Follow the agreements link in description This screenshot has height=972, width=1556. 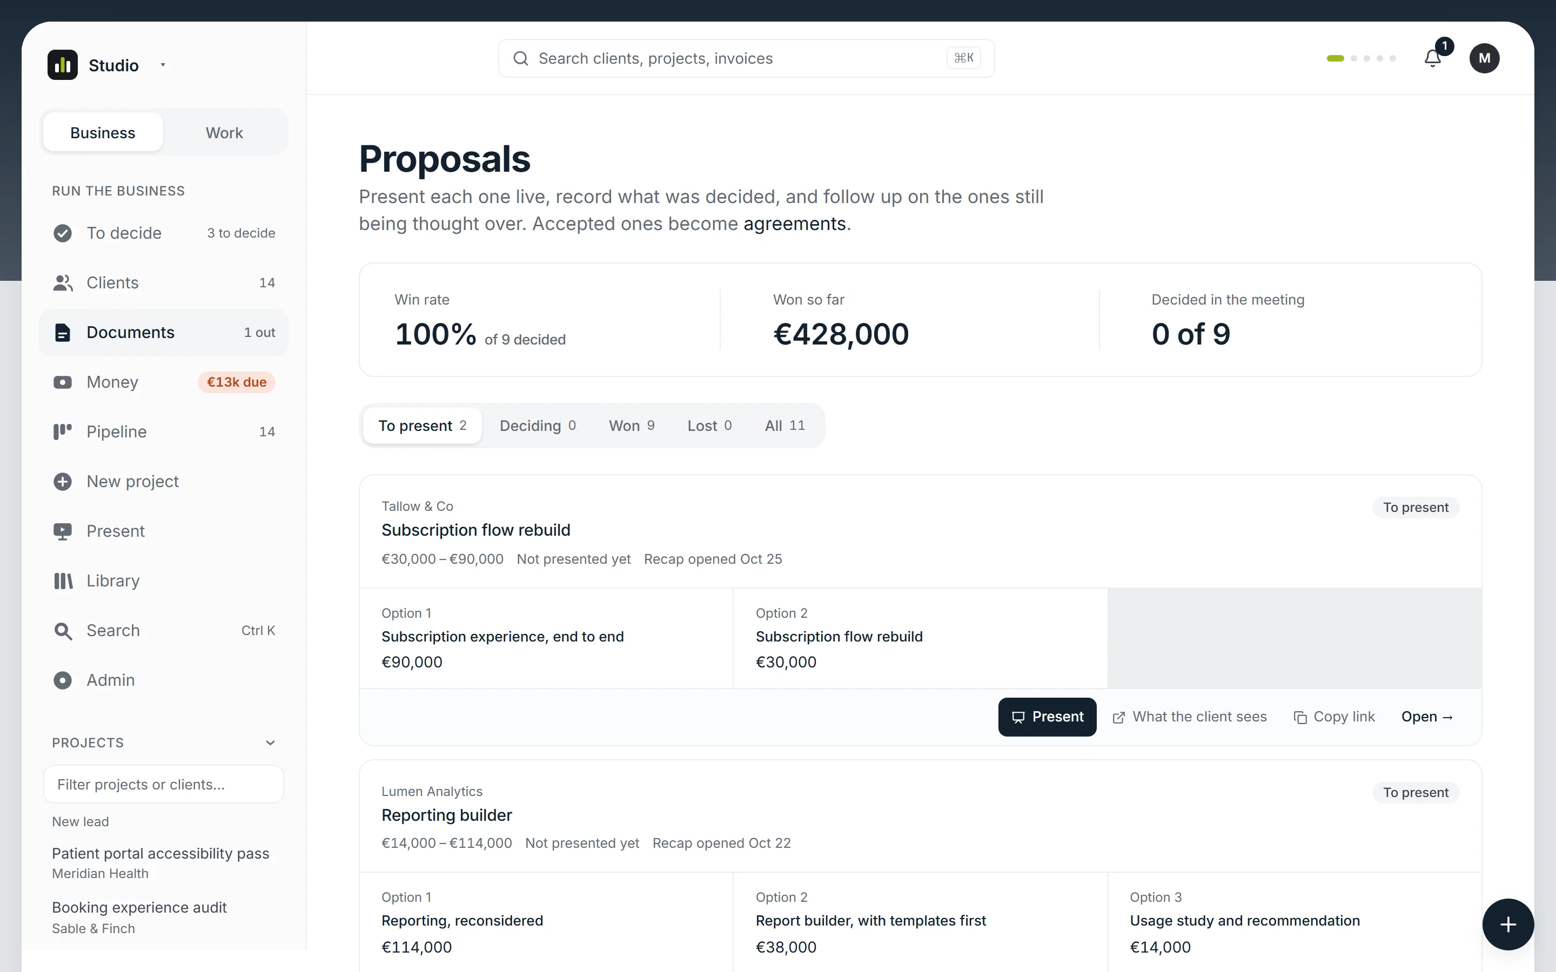pos(795,224)
